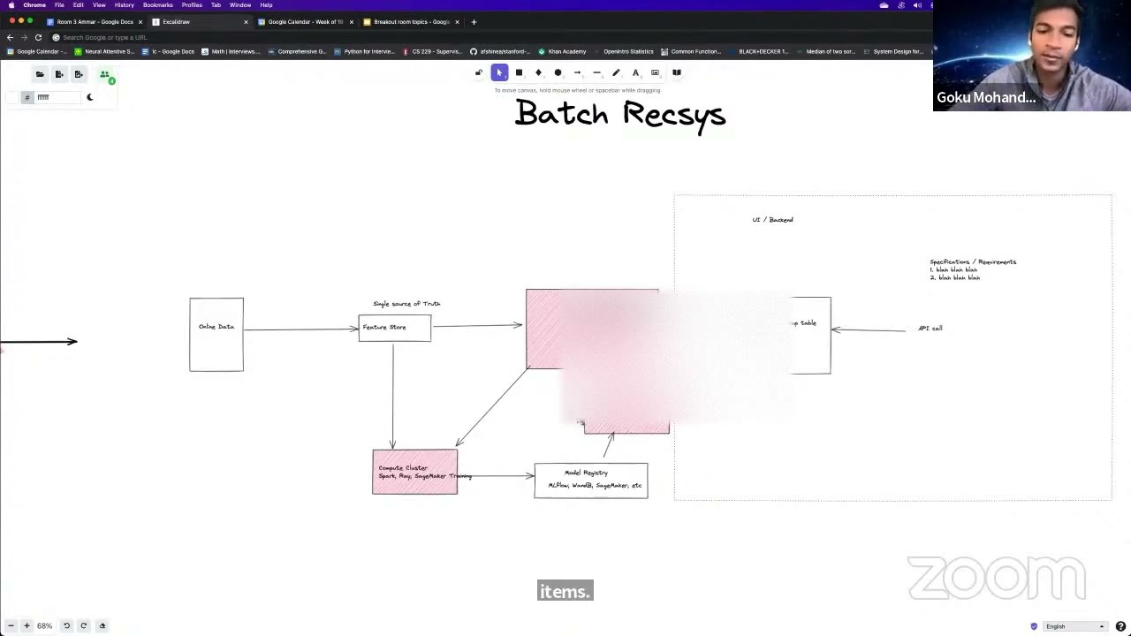1131x636 pixels.
Task: Toggle the canvas lock tool
Action: [x=479, y=72]
